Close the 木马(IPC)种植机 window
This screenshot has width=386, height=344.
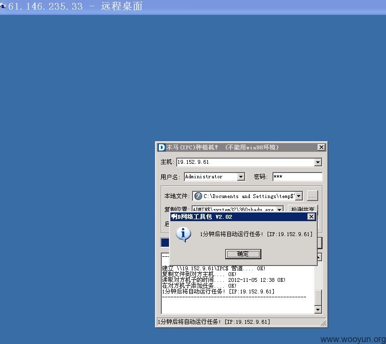[321, 147]
